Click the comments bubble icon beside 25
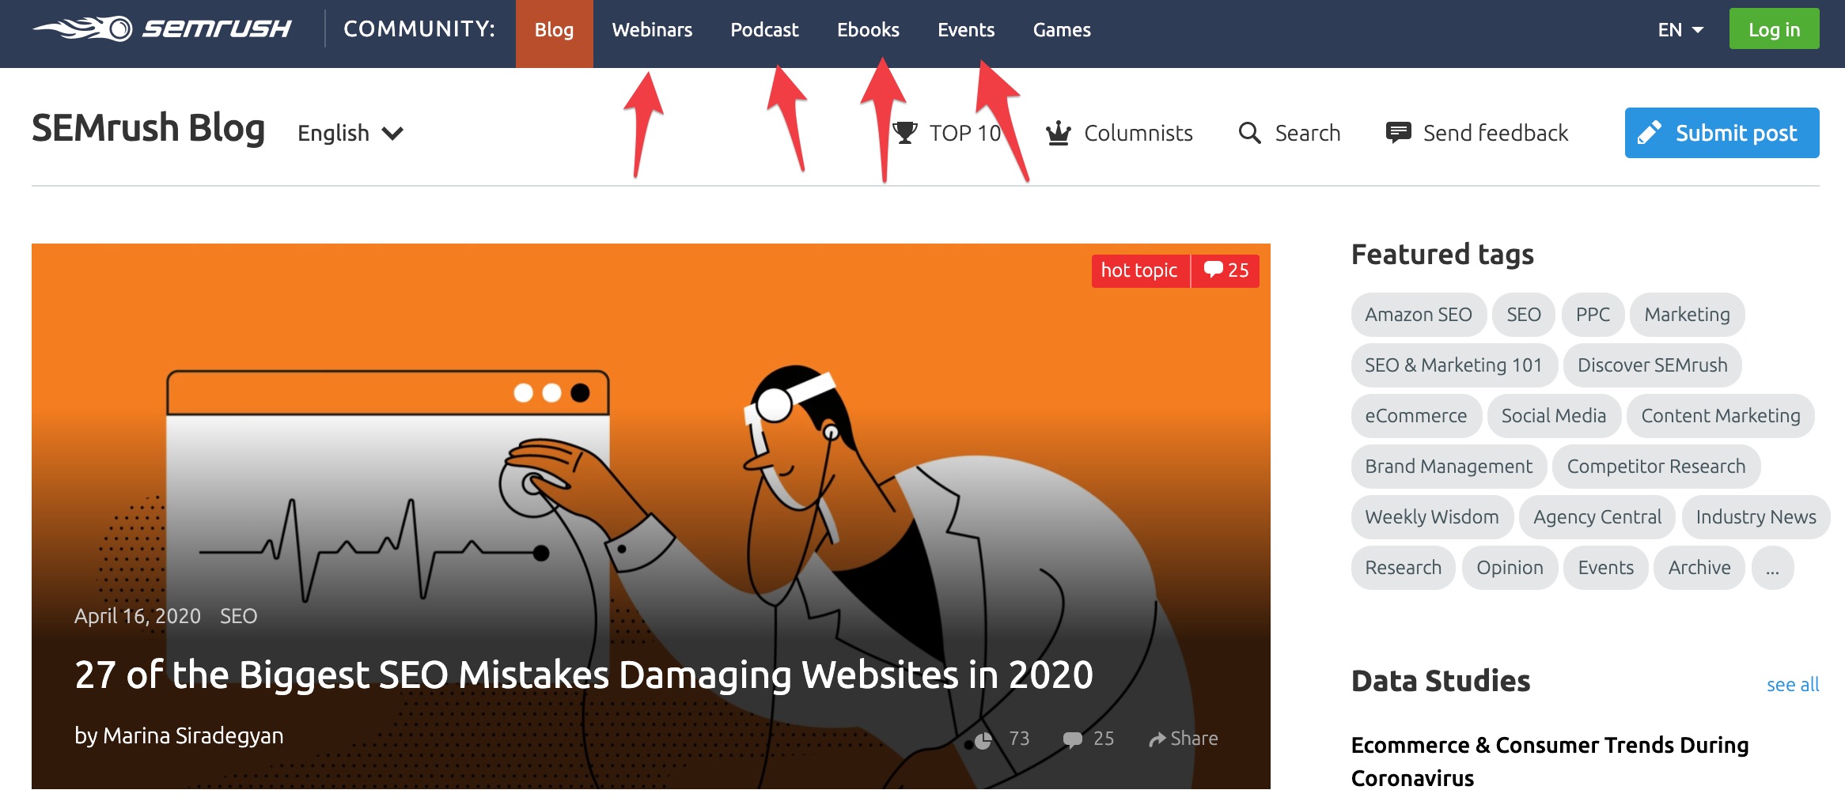 pyautogui.click(x=1073, y=739)
